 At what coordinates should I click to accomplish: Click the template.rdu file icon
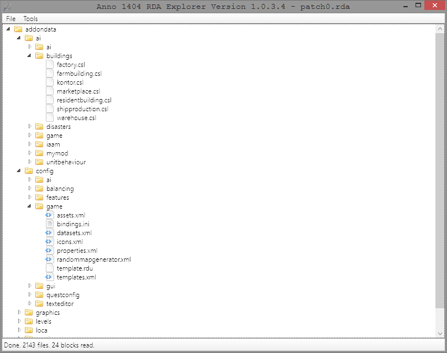point(50,268)
